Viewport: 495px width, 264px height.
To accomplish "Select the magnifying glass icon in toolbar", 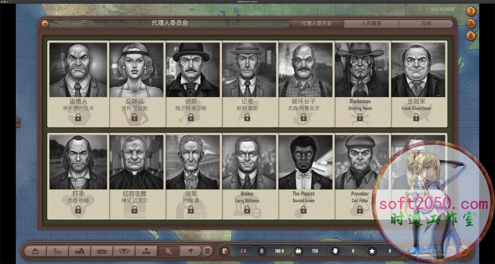I will (168, 251).
